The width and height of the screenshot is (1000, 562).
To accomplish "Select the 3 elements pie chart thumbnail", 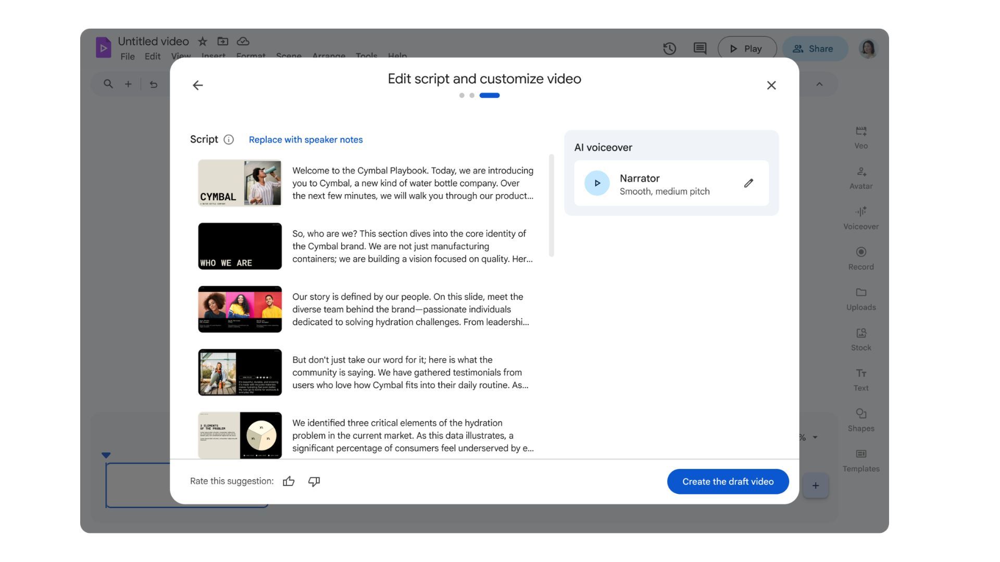I will tap(240, 436).
